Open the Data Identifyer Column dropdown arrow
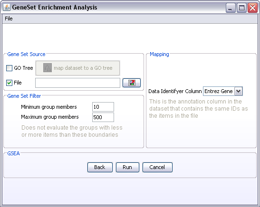The width and height of the screenshot is (260, 207). tap(239, 91)
